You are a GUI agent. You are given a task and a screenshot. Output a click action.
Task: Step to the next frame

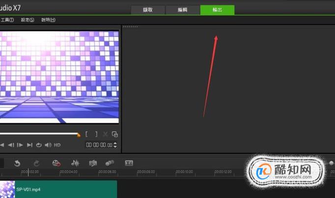20,145
